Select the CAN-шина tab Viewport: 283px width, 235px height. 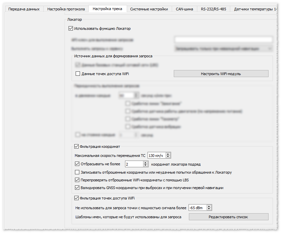tap(184, 9)
